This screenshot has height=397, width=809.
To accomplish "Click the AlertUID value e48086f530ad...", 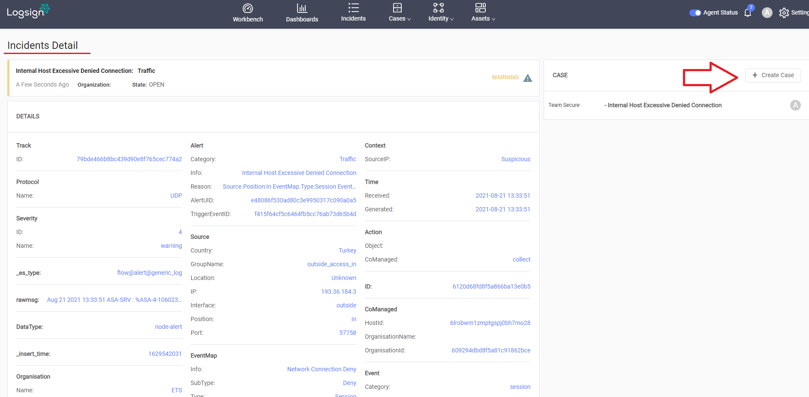I will click(x=303, y=200).
